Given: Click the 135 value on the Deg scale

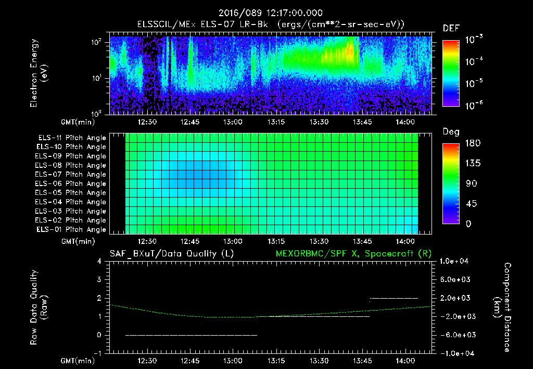Looking at the screenshot, I should pos(473,164).
